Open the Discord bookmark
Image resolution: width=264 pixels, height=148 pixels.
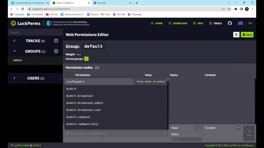tap(92, 14)
